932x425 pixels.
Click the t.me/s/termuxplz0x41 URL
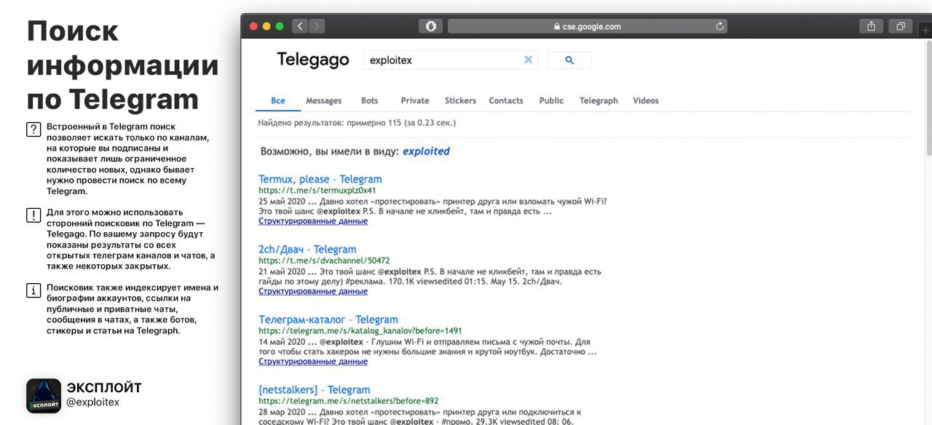point(317,191)
